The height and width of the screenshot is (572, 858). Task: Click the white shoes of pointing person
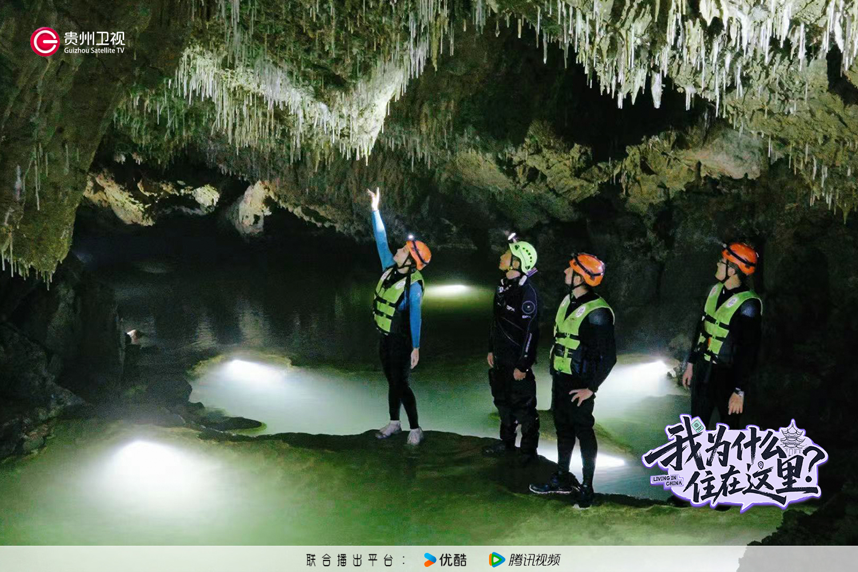[x=400, y=433]
